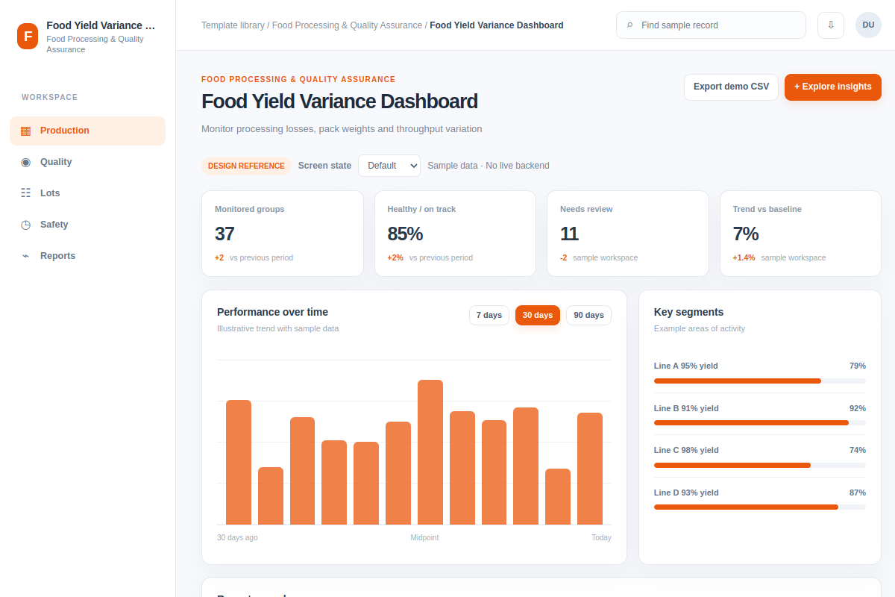Go to Reports in the sidebar
Image resolution: width=895 pixels, height=597 pixels.
coord(87,256)
